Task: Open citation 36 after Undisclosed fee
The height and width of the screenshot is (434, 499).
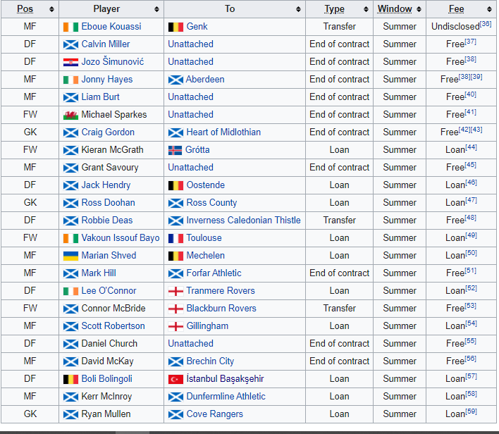Action: [486, 24]
